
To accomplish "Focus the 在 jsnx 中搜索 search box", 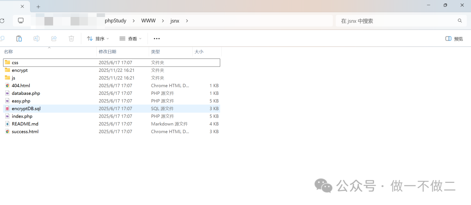I will (x=401, y=21).
